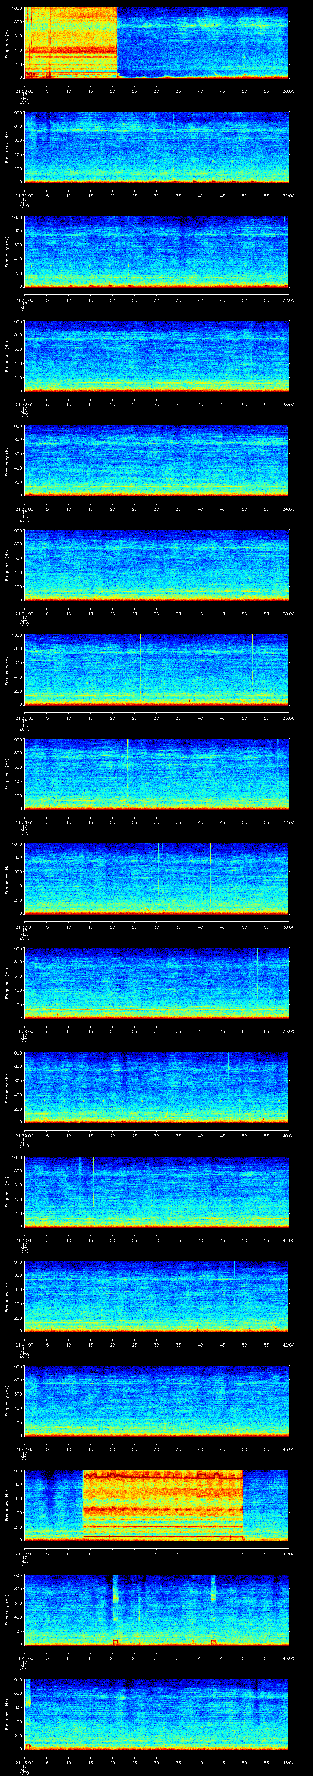313x1776 pixels.
Task: Click the 21:40:00 start time label
Action: [x=24, y=1240]
